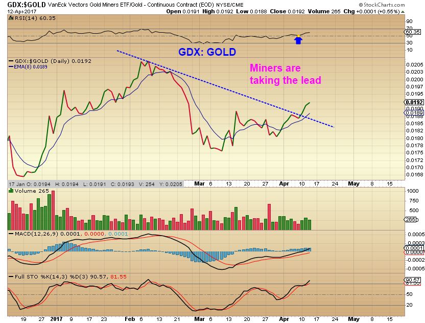Click the 0.0192 last price tag on axis
The height and width of the screenshot is (323, 425).
pos(414,102)
